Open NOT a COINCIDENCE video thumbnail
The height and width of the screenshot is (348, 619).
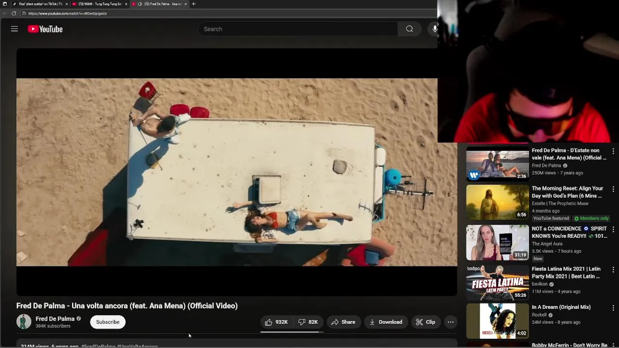498,242
